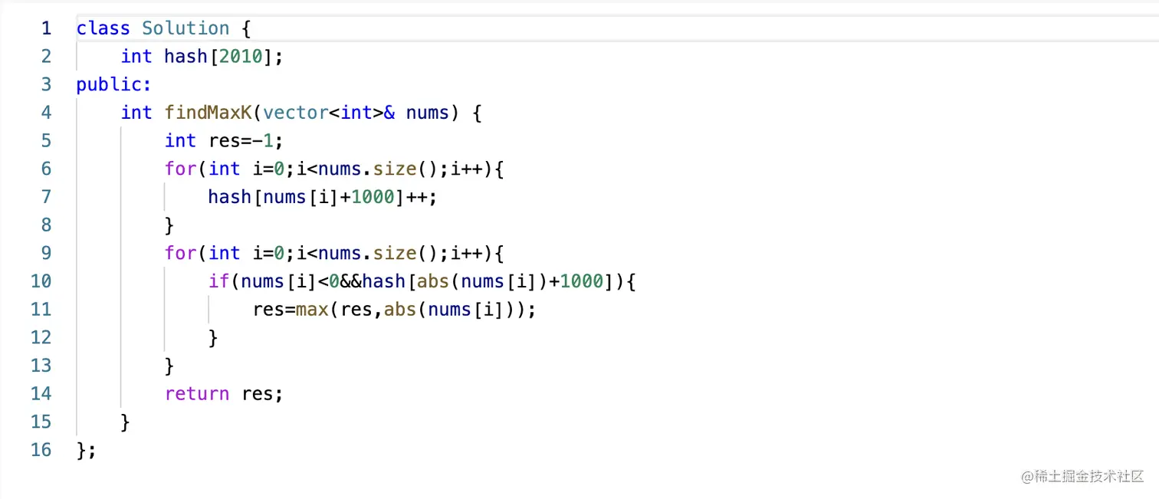Click line number 14 in the gutter

pyautogui.click(x=41, y=394)
